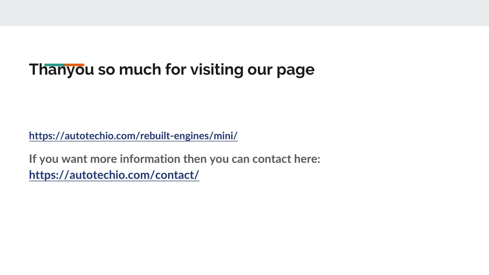The height and width of the screenshot is (275, 489).
Task: Click the word 'our' in the heading
Action: point(260,70)
